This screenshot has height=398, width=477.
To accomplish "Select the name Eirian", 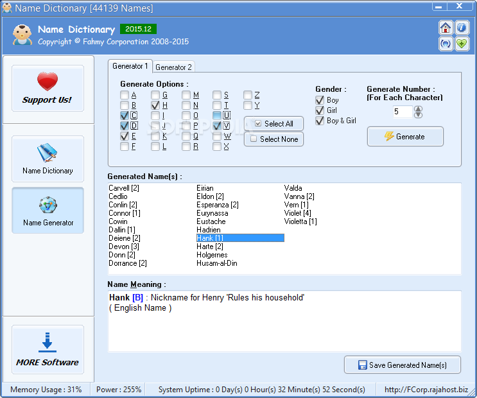I will coord(205,188).
